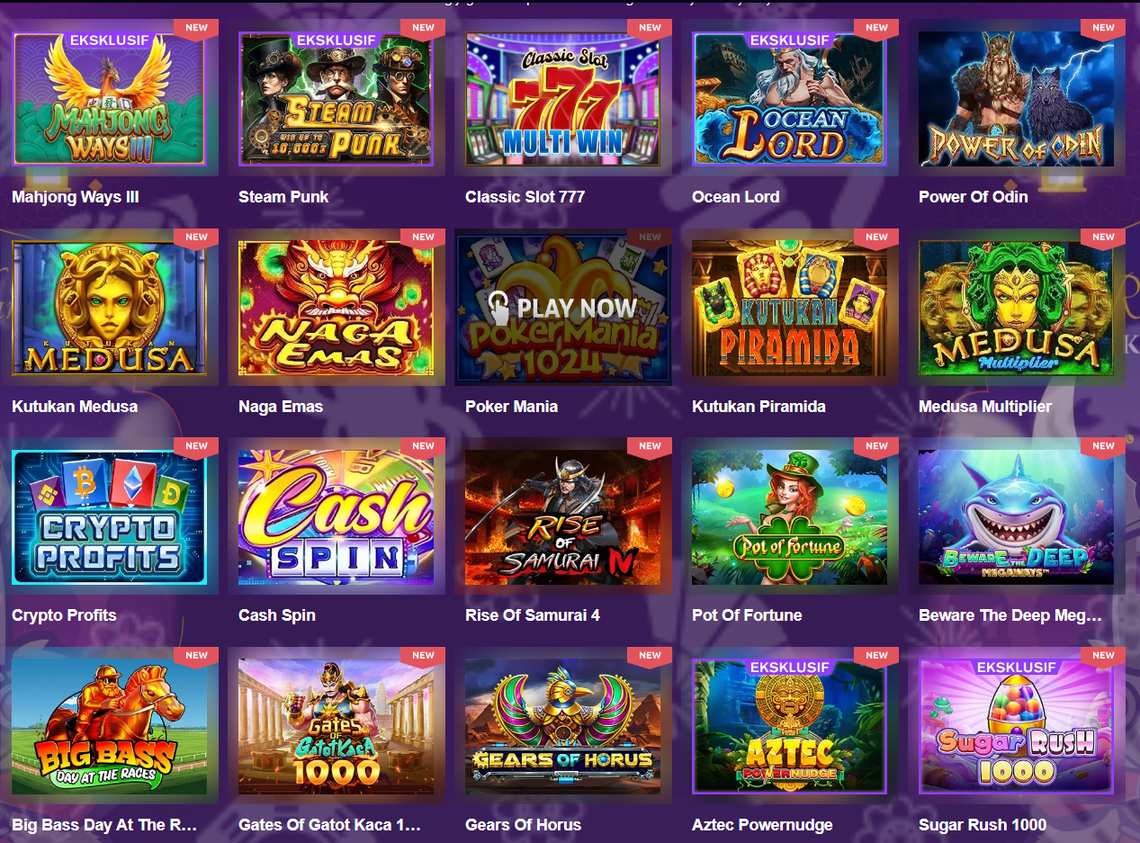Click the Gears Of Horus title link
The width and height of the screenshot is (1140, 843).
pos(523,825)
